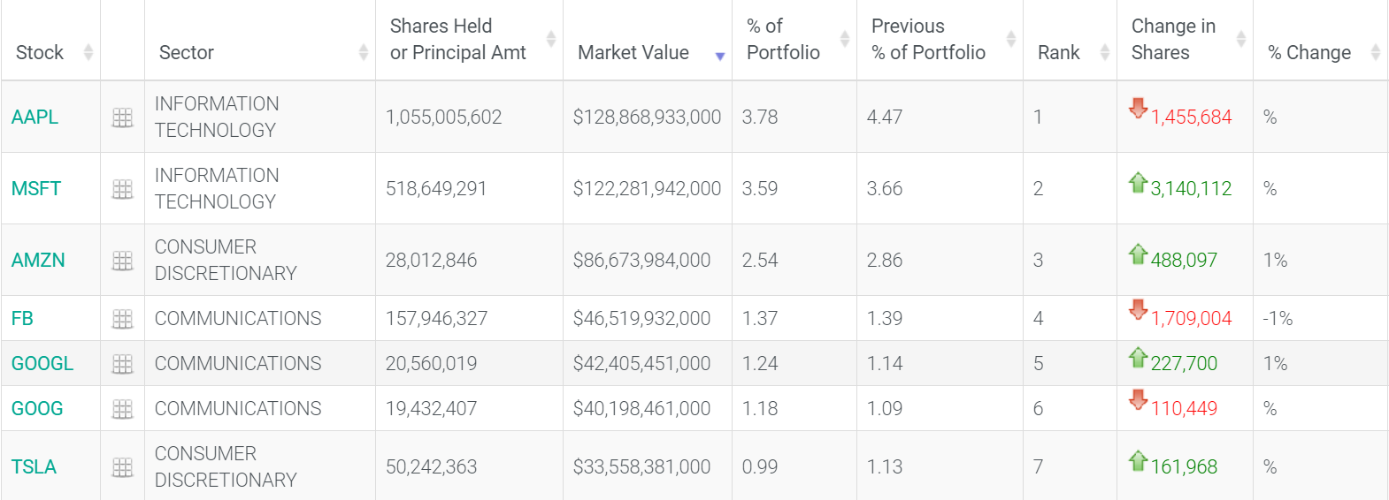This screenshot has width=1389, height=500.
Task: Sort by % Change column arrows
Action: pos(1375,52)
